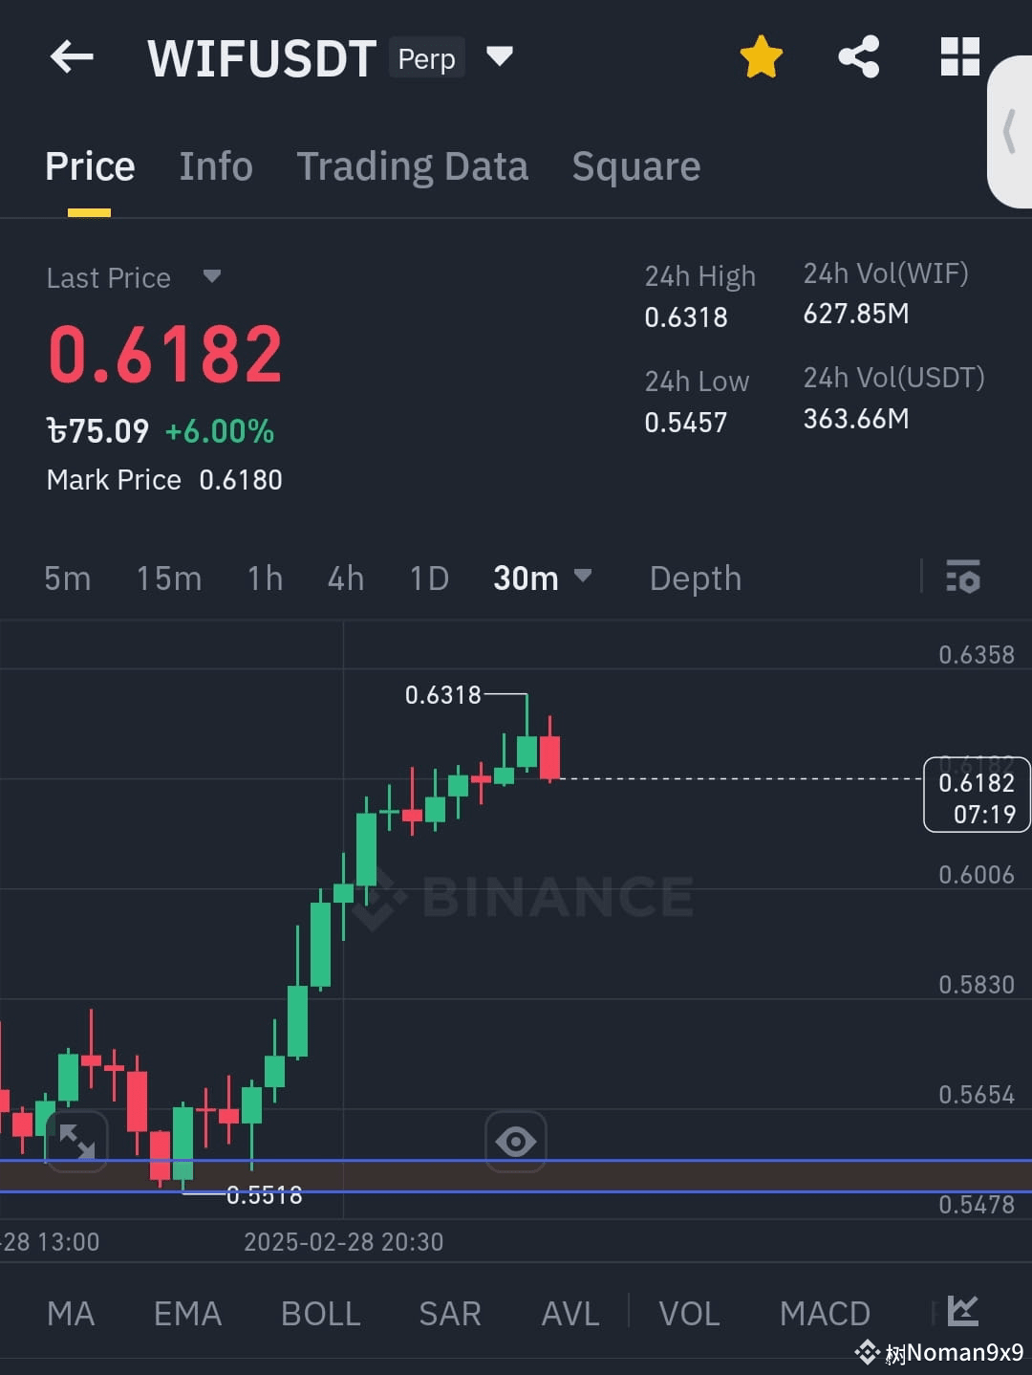Screen dimensions: 1032x1375
Task: Tap the side panel pull handle
Action: (1010, 131)
